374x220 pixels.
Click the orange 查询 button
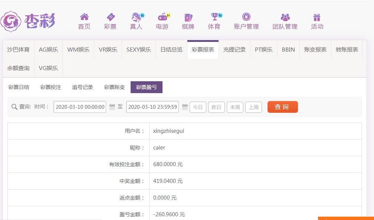point(283,107)
